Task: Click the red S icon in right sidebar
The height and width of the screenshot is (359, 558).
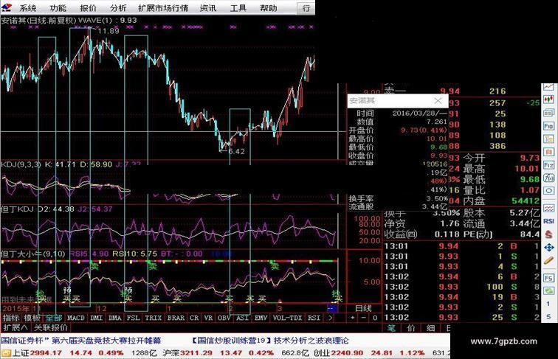Action: click(548, 234)
